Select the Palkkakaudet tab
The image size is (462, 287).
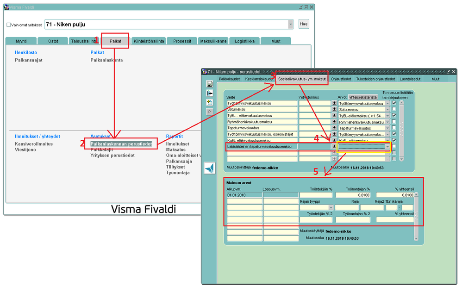pyautogui.click(x=229, y=79)
